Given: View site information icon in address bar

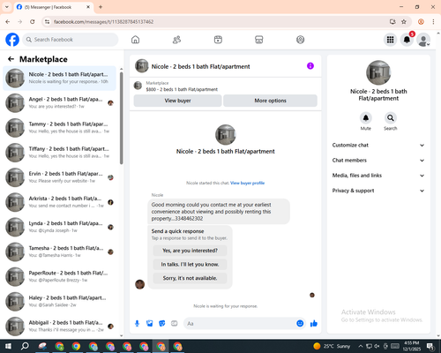Looking at the screenshot, I should 47,22.
